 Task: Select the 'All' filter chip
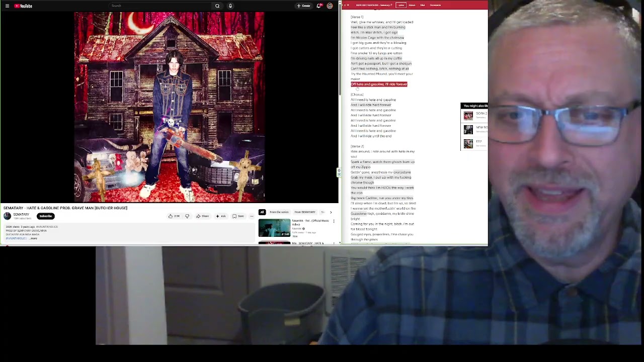pyautogui.click(x=262, y=212)
